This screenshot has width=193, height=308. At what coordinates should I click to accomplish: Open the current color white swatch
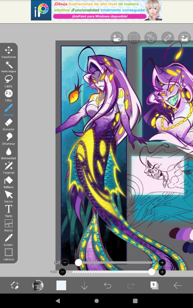tap(61, 286)
